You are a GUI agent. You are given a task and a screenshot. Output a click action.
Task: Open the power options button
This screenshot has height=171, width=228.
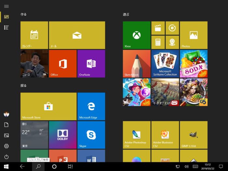coord(6,157)
